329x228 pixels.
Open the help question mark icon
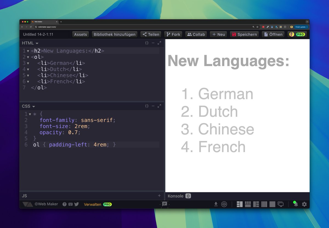(64, 204)
